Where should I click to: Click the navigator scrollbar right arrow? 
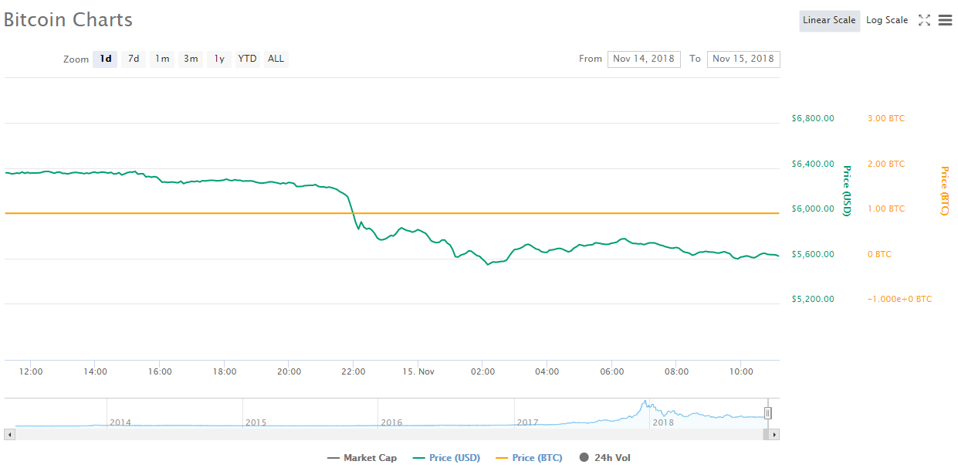pyautogui.click(x=774, y=435)
